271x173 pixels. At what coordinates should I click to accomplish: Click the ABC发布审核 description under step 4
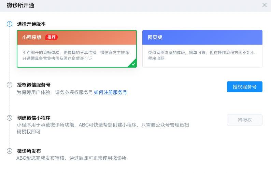click(71, 158)
